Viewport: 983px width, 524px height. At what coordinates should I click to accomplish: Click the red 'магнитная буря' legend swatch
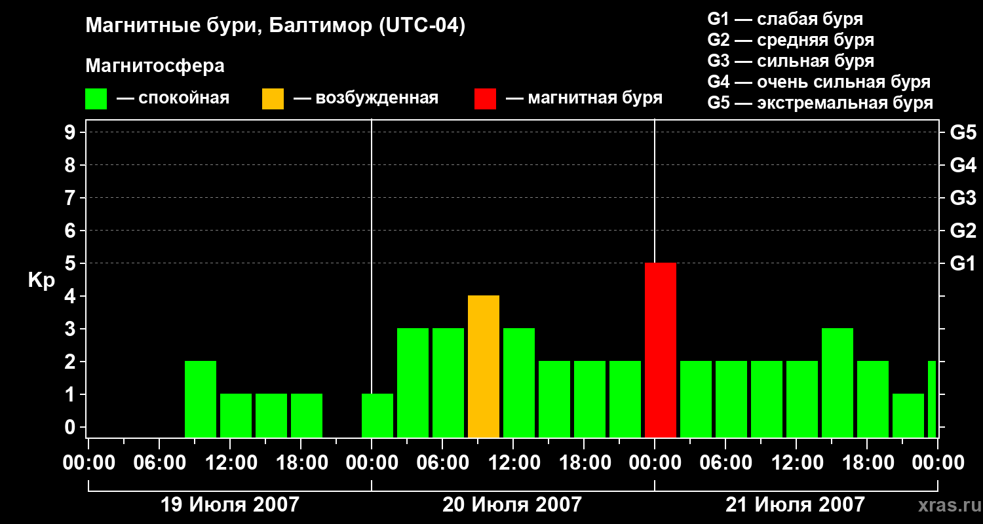point(486,99)
